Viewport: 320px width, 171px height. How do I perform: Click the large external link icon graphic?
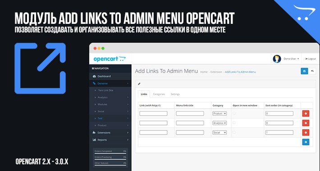40,68
